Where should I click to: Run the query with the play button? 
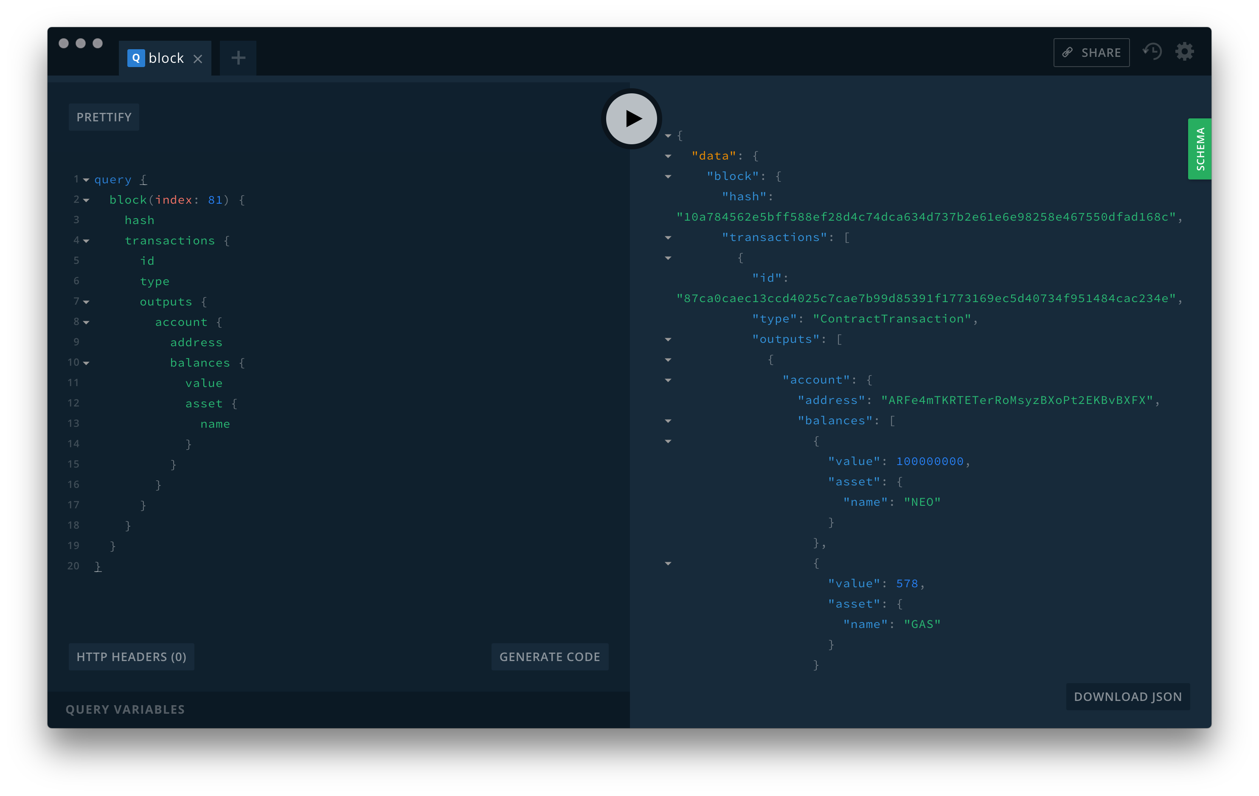pyautogui.click(x=631, y=119)
